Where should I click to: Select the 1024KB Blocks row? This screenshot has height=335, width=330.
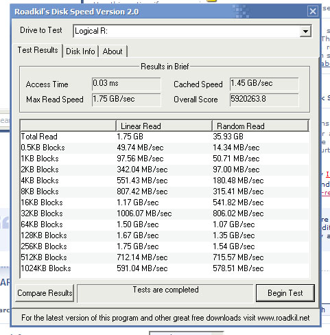[165, 268]
